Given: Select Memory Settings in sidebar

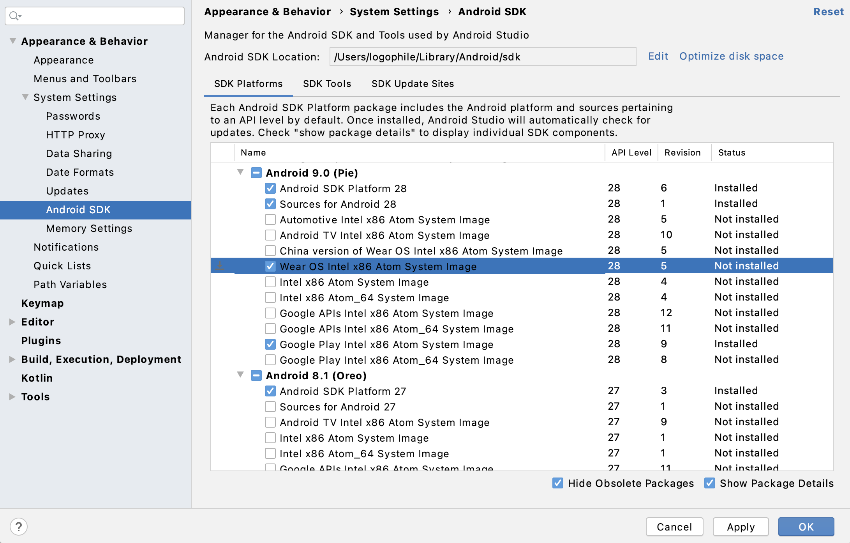Looking at the screenshot, I should [x=89, y=228].
